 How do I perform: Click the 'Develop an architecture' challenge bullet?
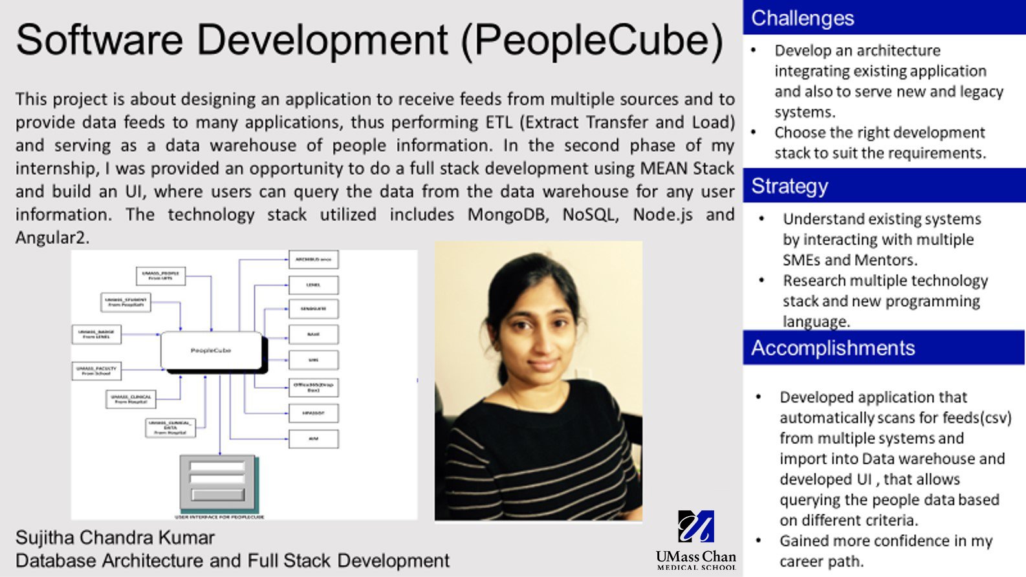point(888,81)
